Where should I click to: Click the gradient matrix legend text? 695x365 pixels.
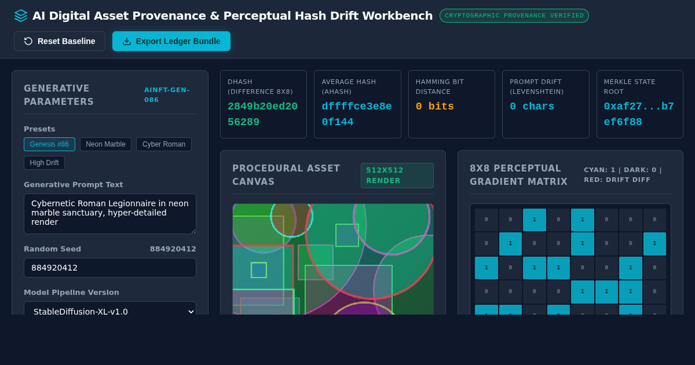pyautogui.click(x=624, y=175)
